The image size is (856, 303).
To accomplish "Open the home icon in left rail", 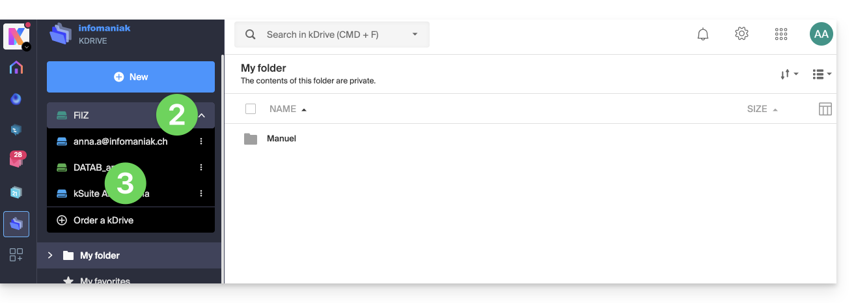I will [x=16, y=68].
